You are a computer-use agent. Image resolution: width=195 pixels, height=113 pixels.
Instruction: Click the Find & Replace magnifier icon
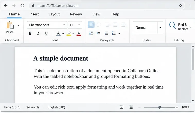click(x=172, y=25)
